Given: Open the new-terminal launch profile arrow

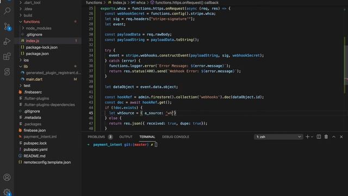Looking at the screenshot, I should pyautogui.click(x=312, y=137).
